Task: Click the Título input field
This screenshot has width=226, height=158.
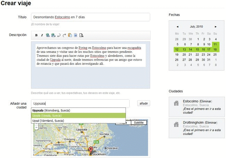Action: (x=90, y=17)
